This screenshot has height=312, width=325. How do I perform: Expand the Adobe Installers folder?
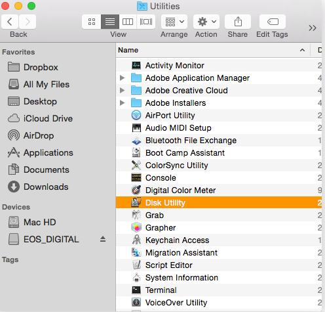tap(122, 102)
